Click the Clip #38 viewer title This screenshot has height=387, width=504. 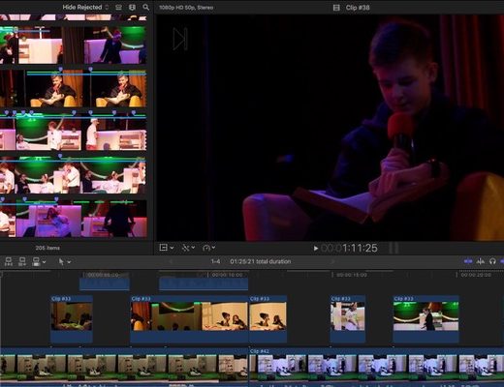click(358, 8)
